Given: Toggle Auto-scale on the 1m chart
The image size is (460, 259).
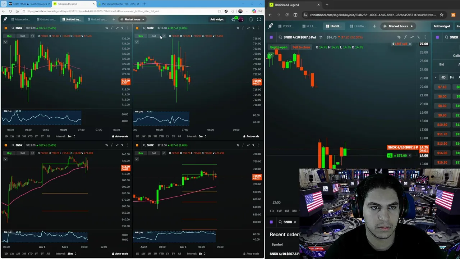Looking at the screenshot, I should tap(120, 136).
